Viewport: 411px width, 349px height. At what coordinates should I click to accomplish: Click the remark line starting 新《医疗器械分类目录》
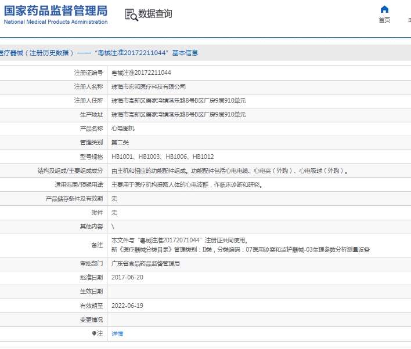click(x=240, y=249)
